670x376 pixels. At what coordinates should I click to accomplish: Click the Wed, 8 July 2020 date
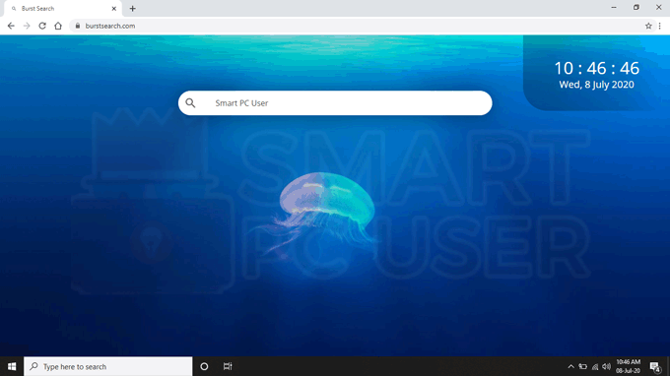point(596,85)
